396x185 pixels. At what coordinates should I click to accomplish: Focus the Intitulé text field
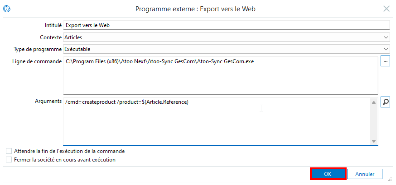pos(226,25)
